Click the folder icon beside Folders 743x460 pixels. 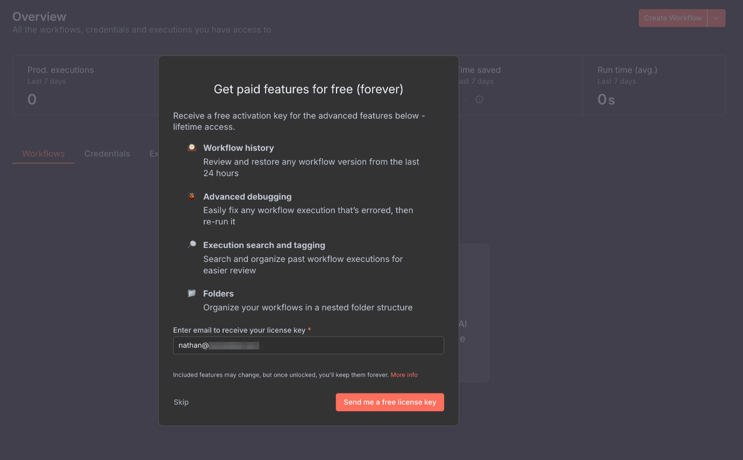click(x=192, y=294)
